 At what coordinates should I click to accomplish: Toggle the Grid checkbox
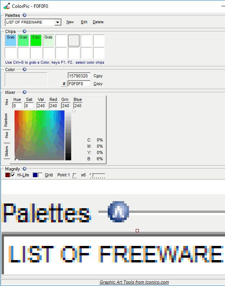click(40, 175)
